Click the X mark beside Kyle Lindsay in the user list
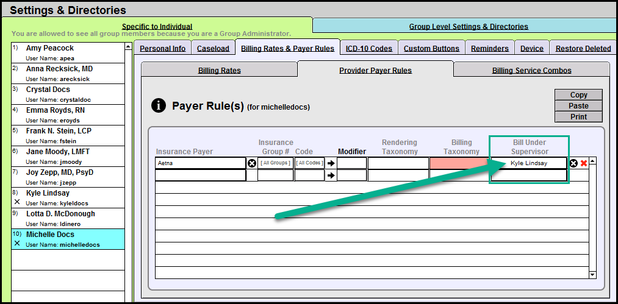The width and height of the screenshot is (618, 304). (x=17, y=201)
